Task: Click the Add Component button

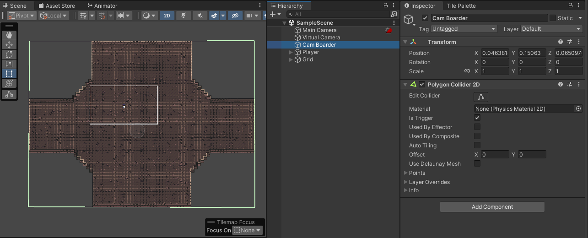Action: (492, 207)
